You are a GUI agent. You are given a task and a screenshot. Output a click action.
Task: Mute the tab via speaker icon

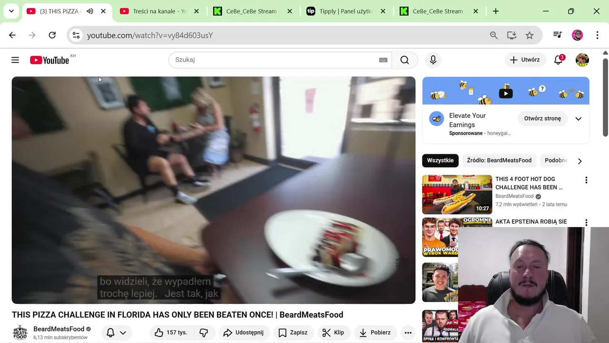tap(90, 11)
